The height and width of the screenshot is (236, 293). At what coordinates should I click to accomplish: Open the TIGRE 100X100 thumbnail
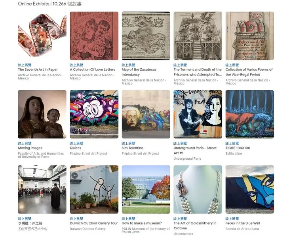point(250,114)
